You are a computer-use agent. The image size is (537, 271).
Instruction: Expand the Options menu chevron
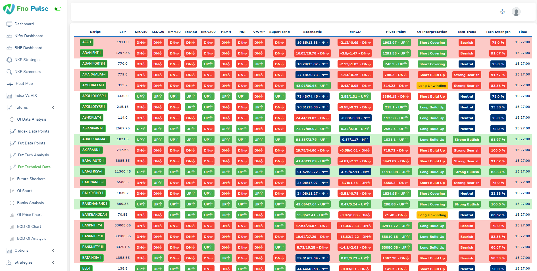click(53, 251)
